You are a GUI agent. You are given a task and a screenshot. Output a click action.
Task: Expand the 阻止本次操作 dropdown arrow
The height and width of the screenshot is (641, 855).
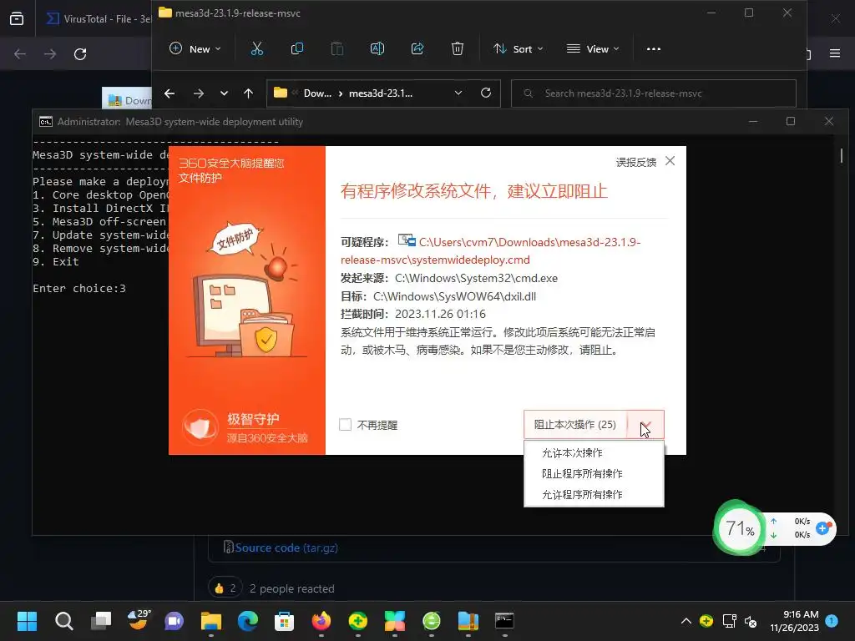646,425
